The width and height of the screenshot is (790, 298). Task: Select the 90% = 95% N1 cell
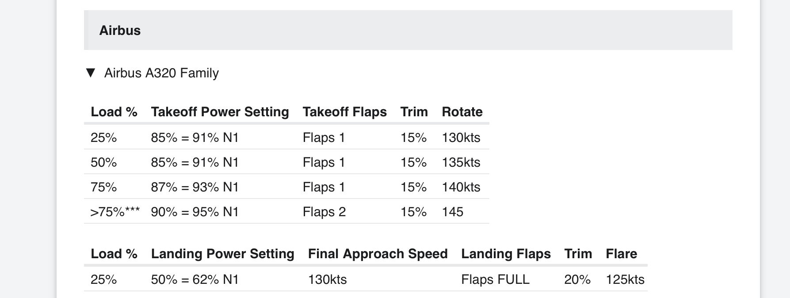point(195,212)
